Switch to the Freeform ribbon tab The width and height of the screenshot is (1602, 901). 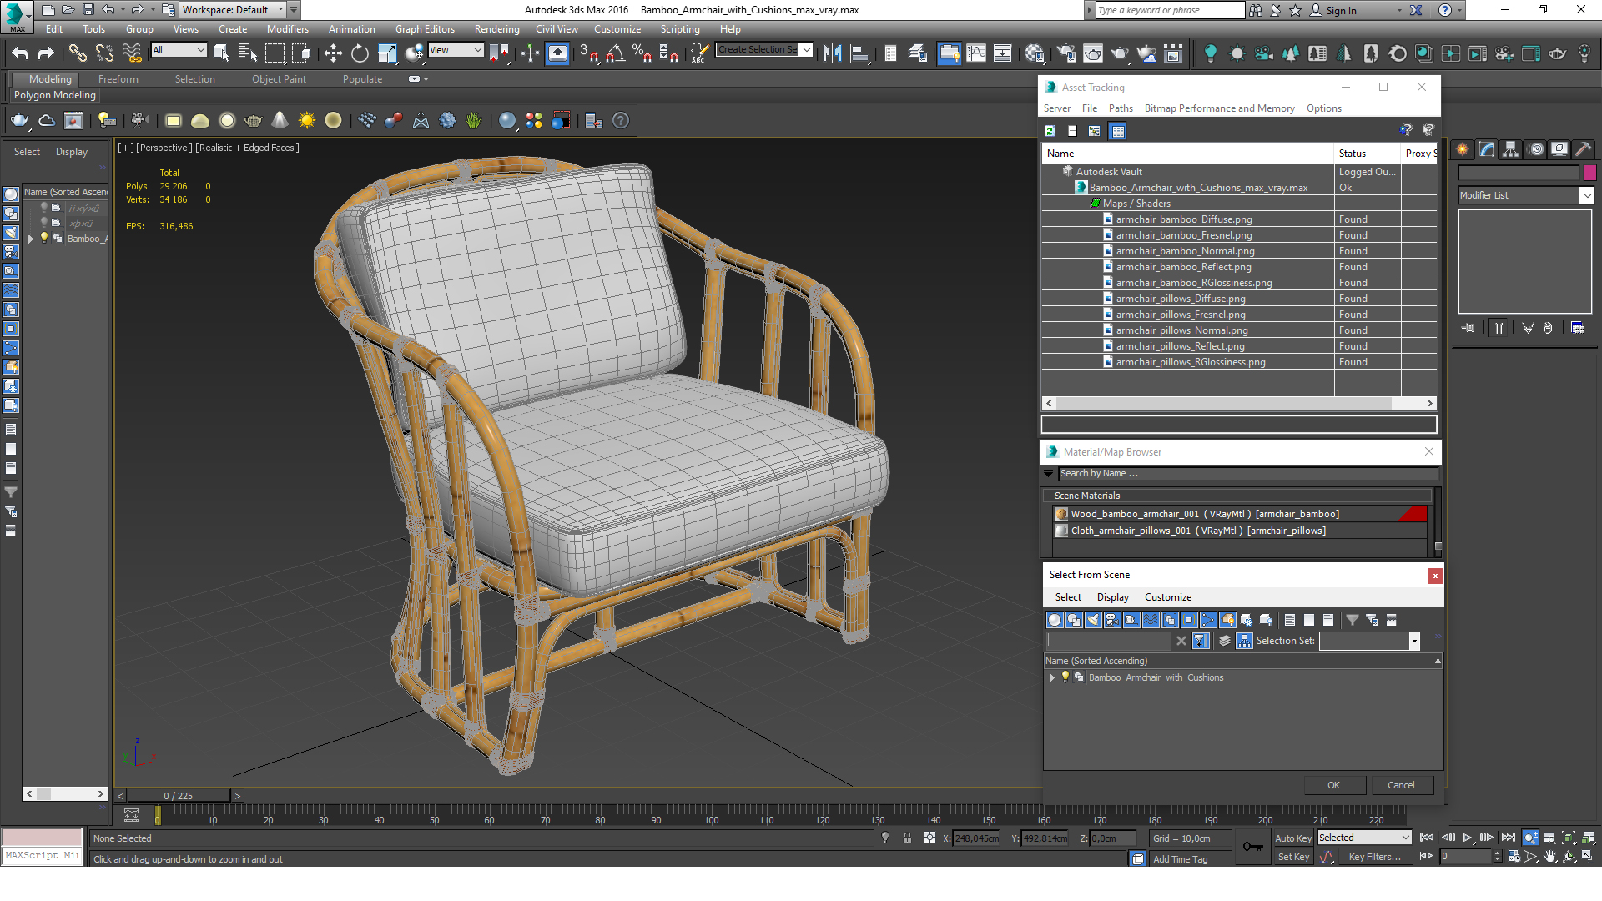coord(118,79)
